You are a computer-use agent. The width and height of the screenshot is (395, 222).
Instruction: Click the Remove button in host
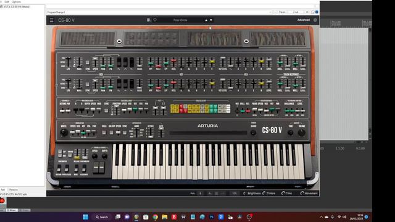coord(14,189)
